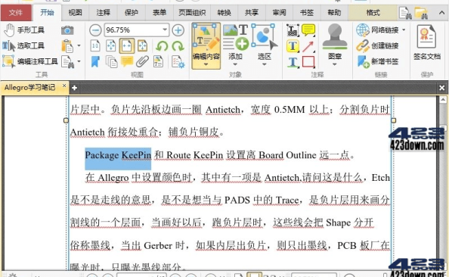Expand the 图章 stamp dropdown arrow

point(335,64)
